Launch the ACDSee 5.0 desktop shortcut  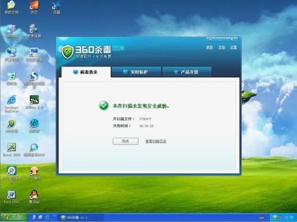(x=34, y=102)
